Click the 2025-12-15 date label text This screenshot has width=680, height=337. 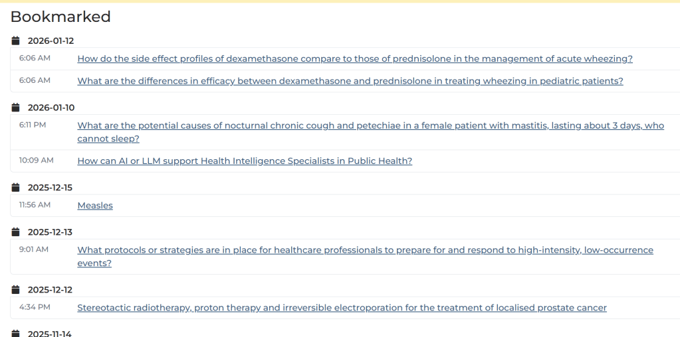50,188
